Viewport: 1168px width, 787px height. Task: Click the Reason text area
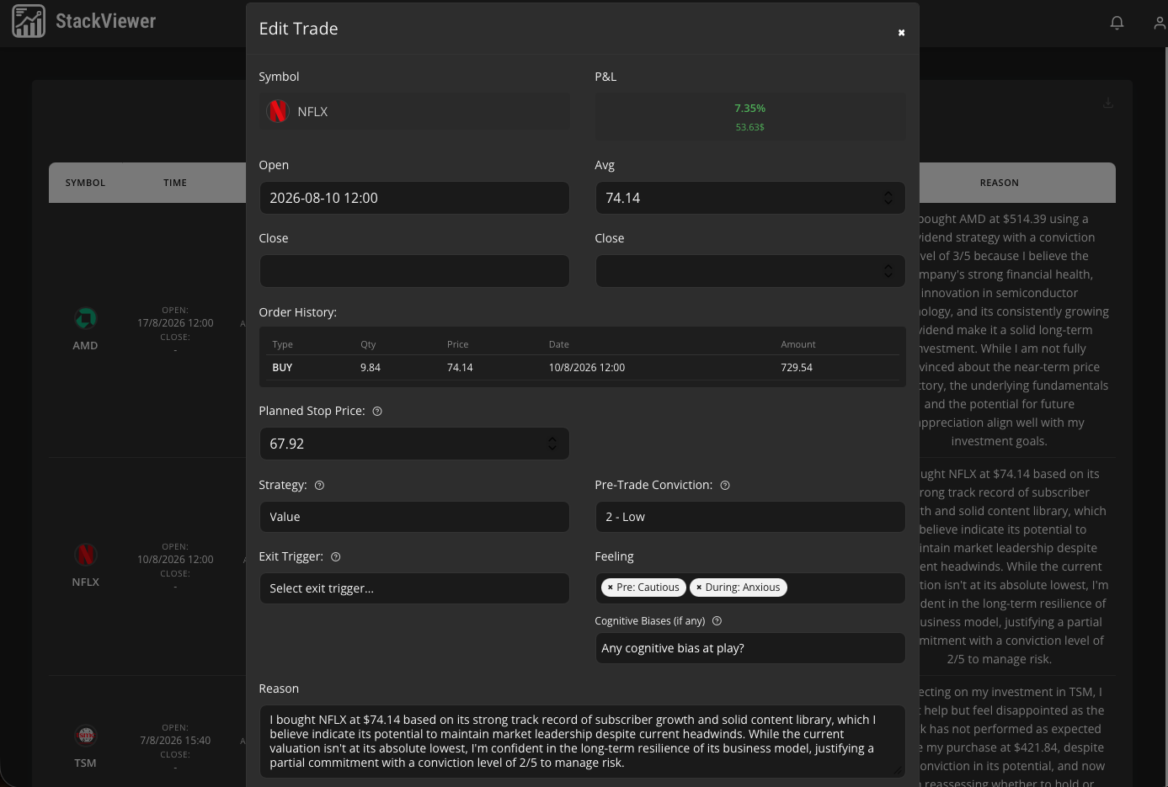click(582, 742)
